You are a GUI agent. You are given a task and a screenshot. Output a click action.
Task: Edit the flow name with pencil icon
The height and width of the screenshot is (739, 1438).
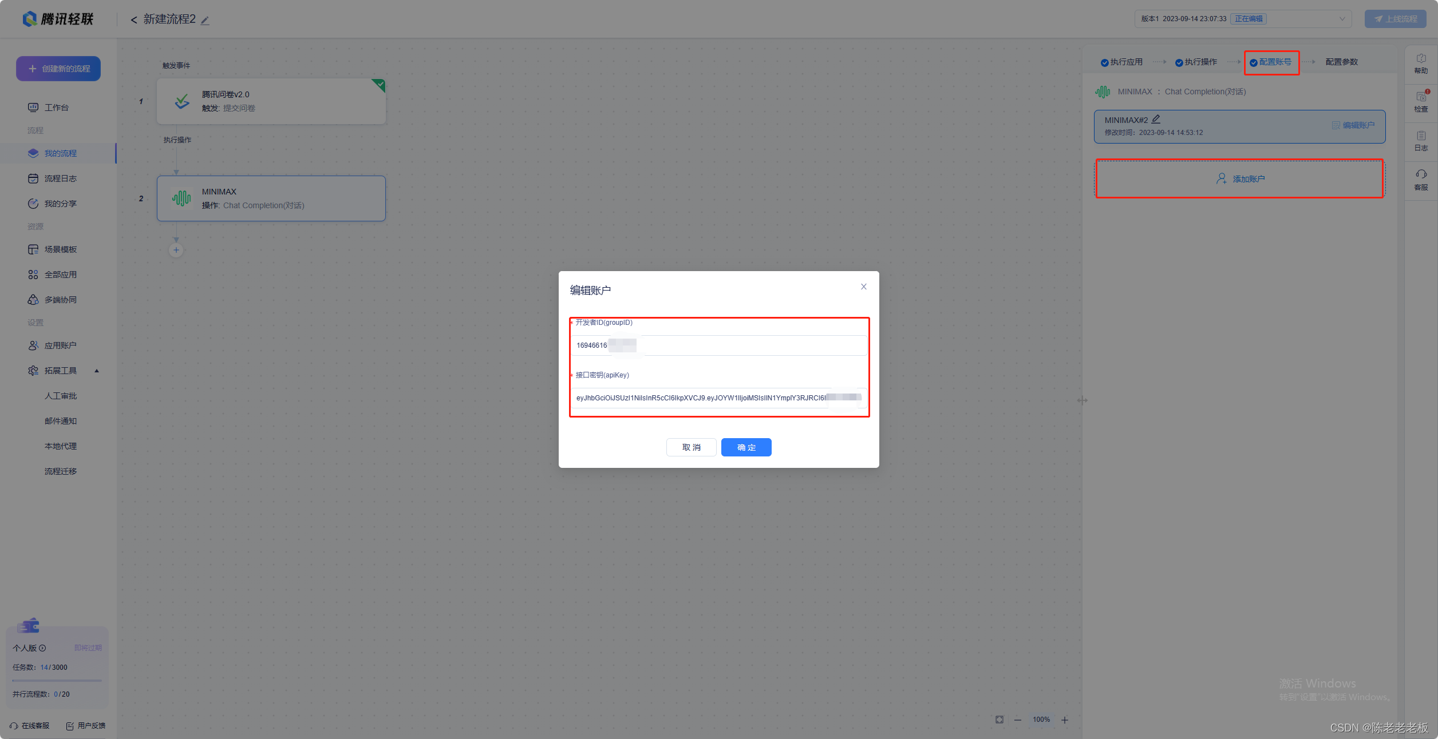[x=205, y=21]
